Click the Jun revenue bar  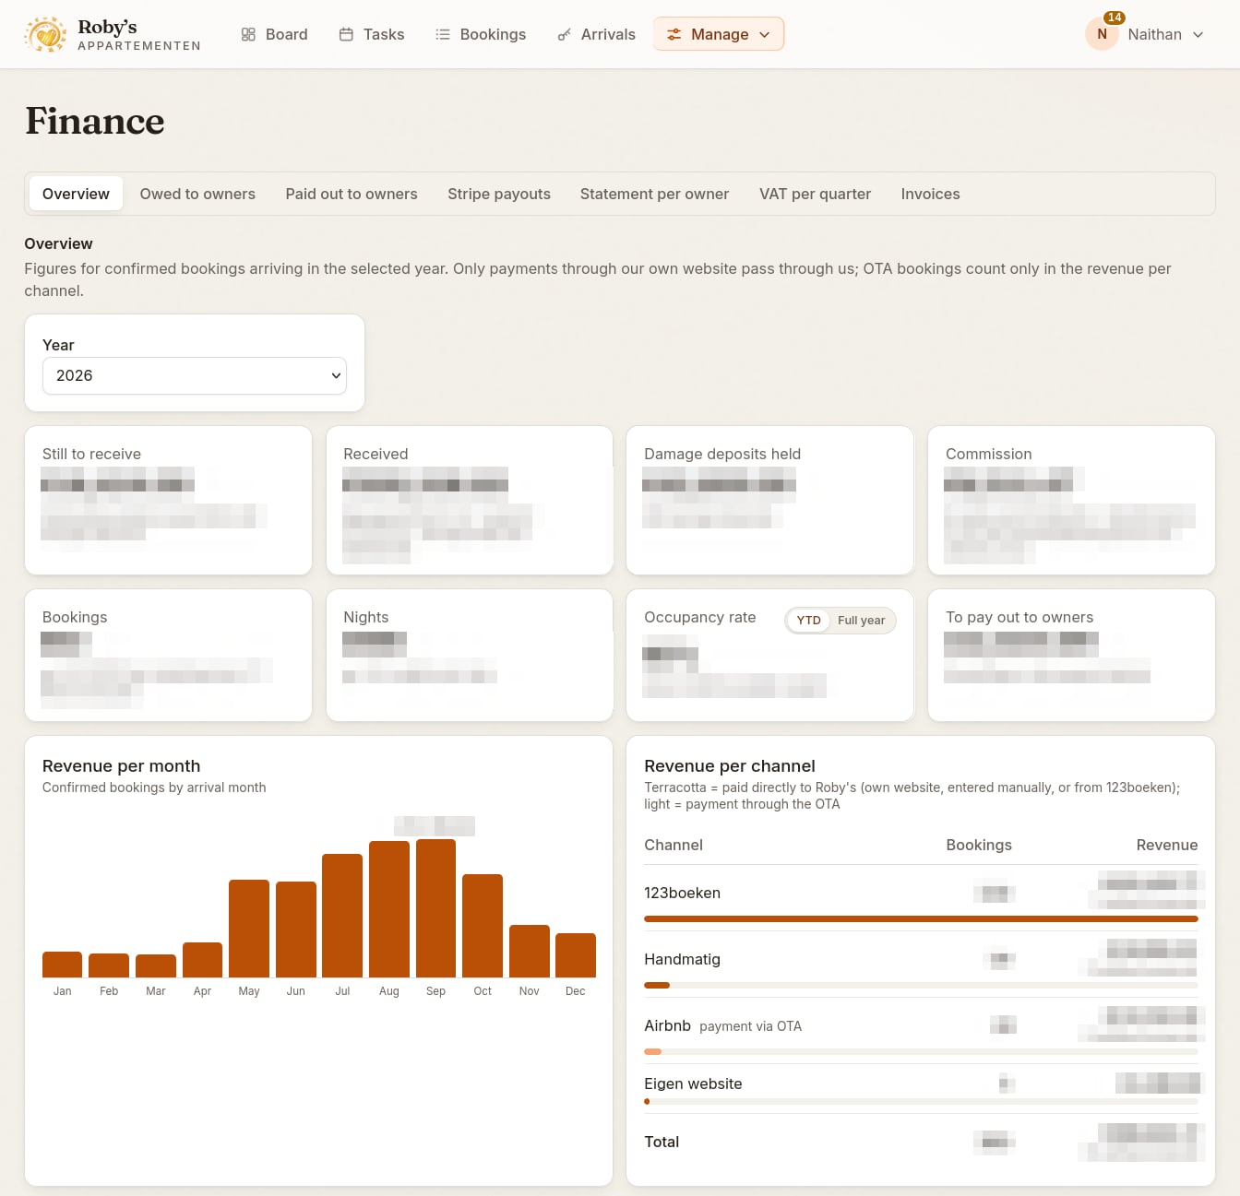point(296,930)
